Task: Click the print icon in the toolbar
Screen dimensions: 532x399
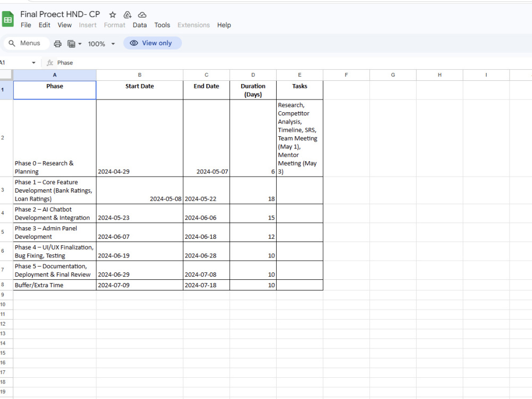Action: [57, 44]
